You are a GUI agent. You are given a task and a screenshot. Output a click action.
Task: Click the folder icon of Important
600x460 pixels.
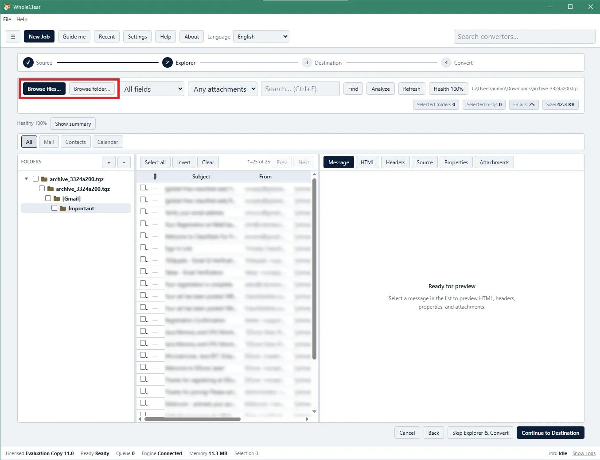click(63, 208)
